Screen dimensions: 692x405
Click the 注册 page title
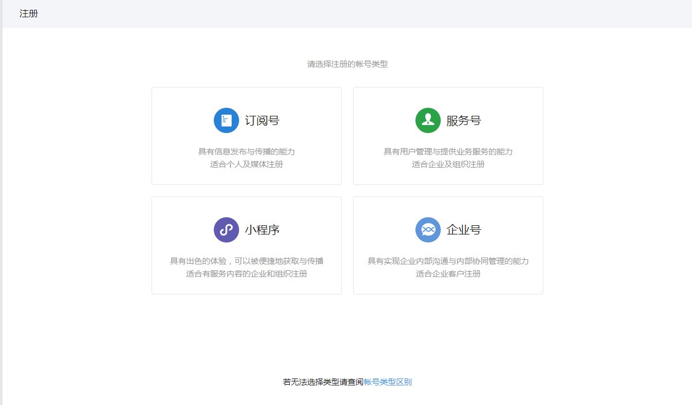point(27,13)
